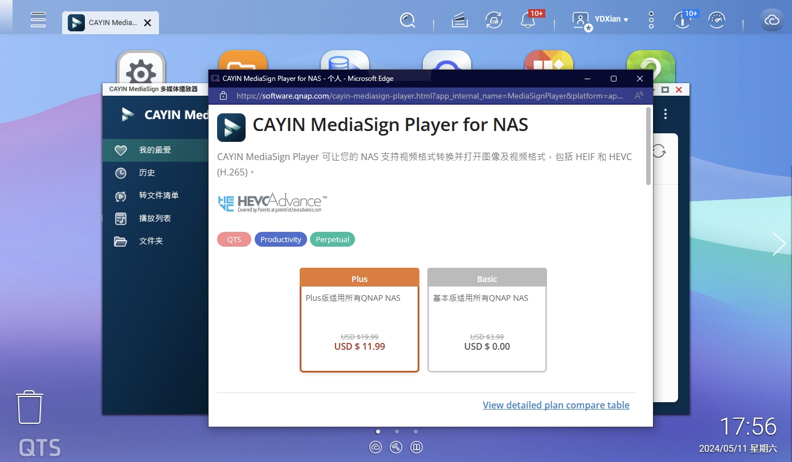Screen dimensions: 792x462
Task: Click the lock site info icon in Edge
Action: (x=223, y=96)
